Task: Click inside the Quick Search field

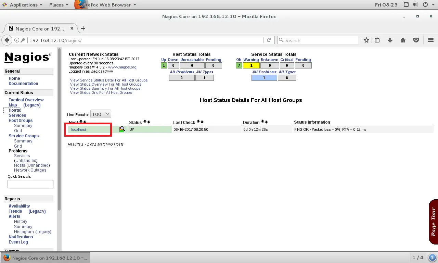Action: (x=30, y=184)
